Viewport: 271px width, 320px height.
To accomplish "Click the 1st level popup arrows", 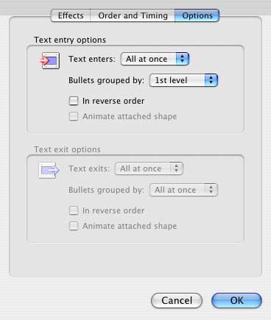I will [x=211, y=80].
